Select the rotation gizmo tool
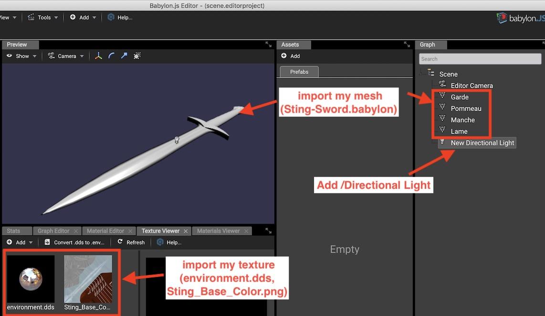545x316 pixels. pyautogui.click(x=111, y=56)
